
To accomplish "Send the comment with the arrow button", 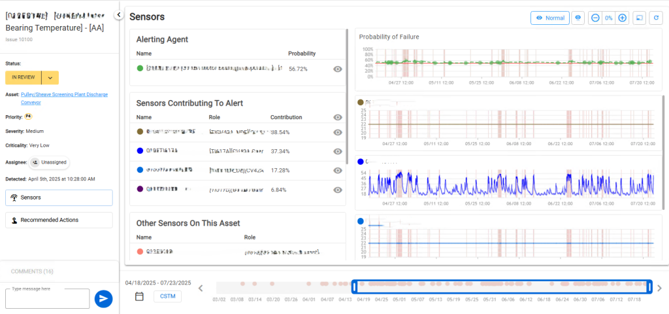I will 103,298.
